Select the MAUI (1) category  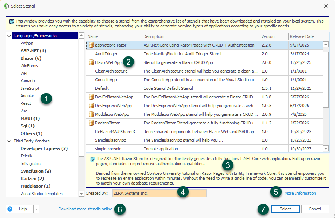tap(30, 118)
